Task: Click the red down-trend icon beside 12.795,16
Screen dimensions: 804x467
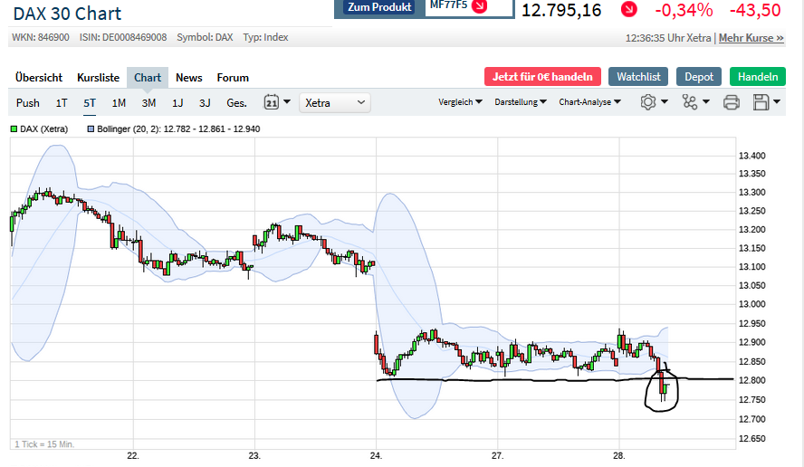Action: pos(628,9)
